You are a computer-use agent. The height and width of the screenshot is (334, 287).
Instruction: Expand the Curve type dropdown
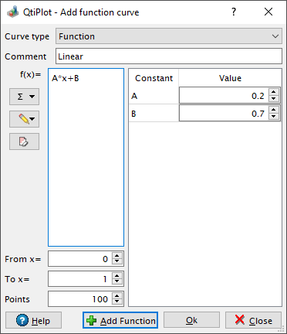point(169,36)
